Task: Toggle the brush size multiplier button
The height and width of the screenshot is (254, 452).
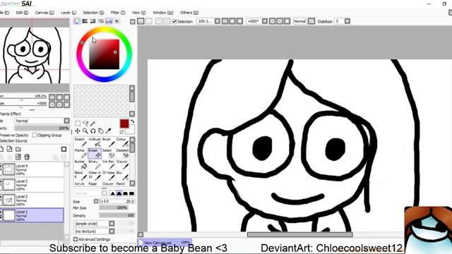Action: (96, 201)
